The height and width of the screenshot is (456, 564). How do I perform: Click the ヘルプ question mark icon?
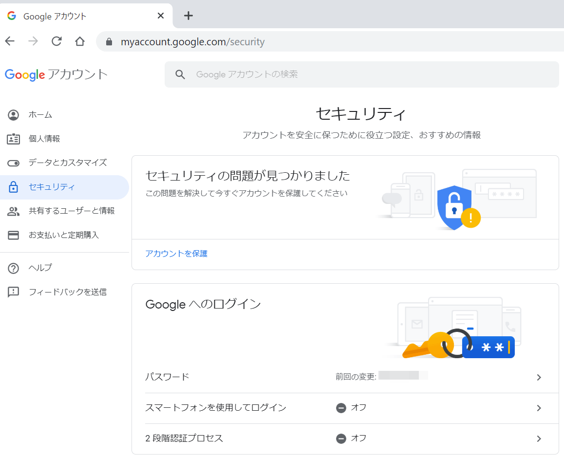pyautogui.click(x=13, y=268)
